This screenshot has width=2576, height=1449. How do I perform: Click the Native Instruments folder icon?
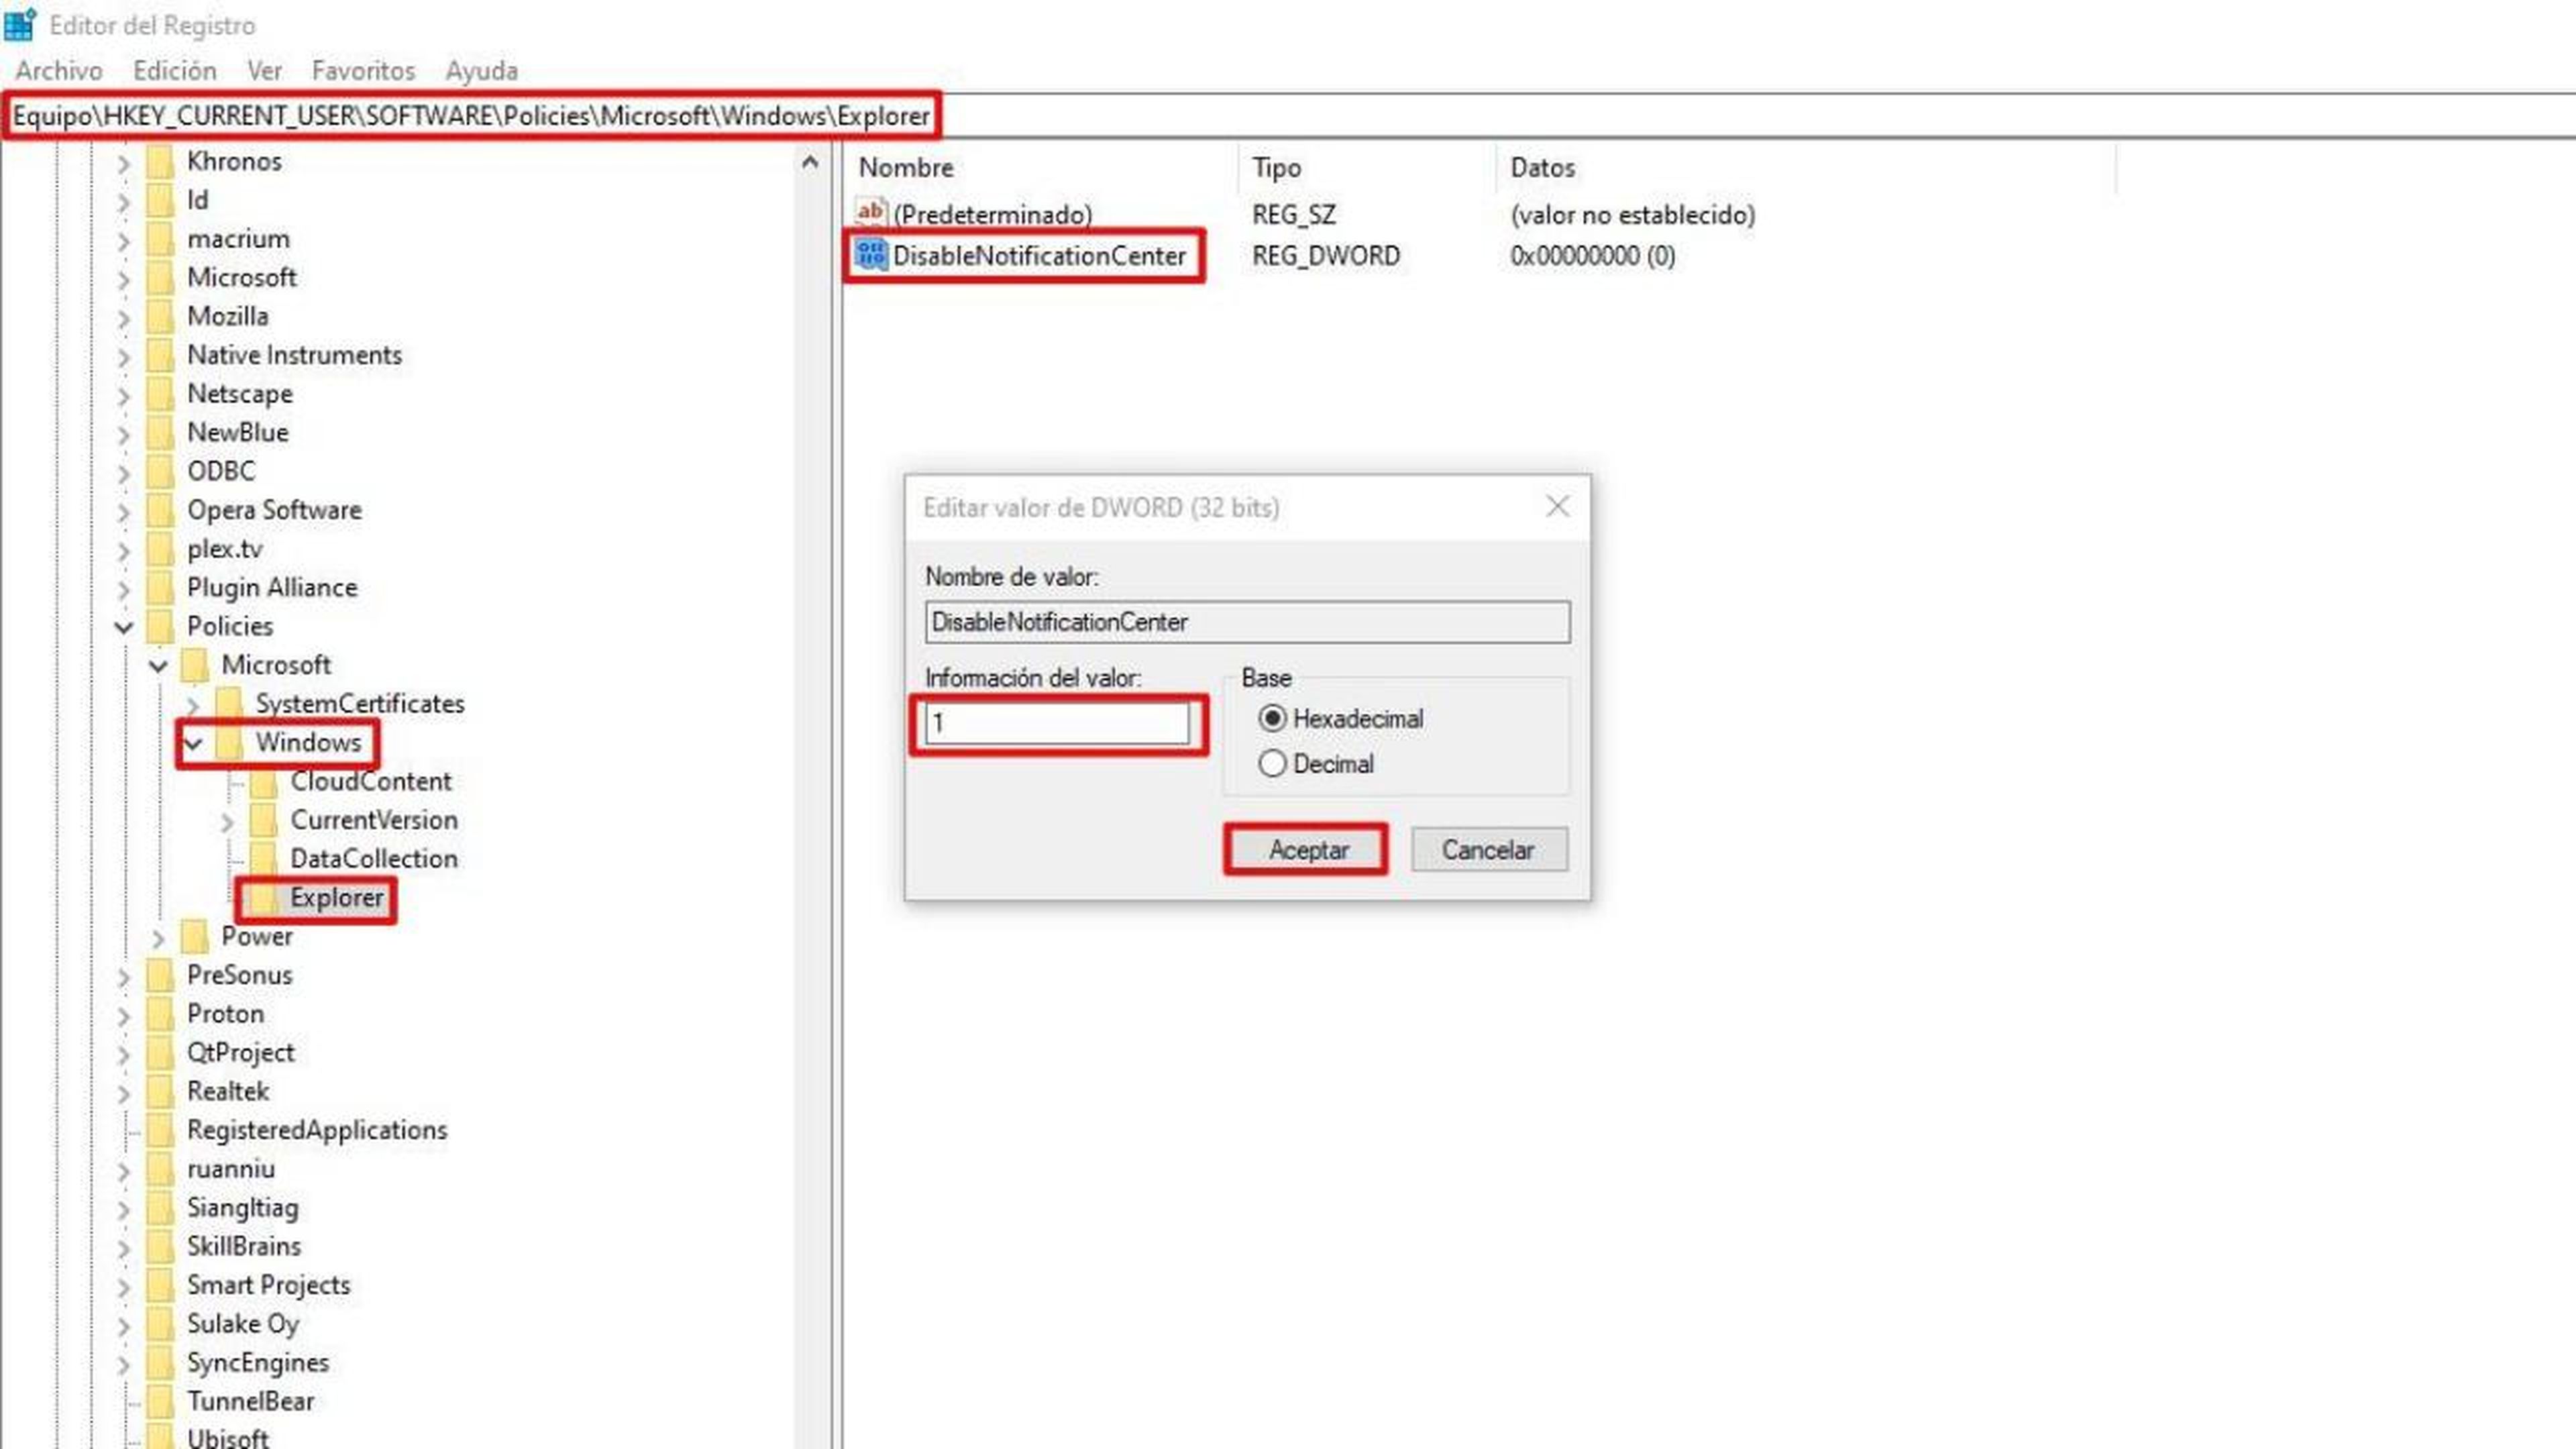pyautogui.click(x=160, y=355)
